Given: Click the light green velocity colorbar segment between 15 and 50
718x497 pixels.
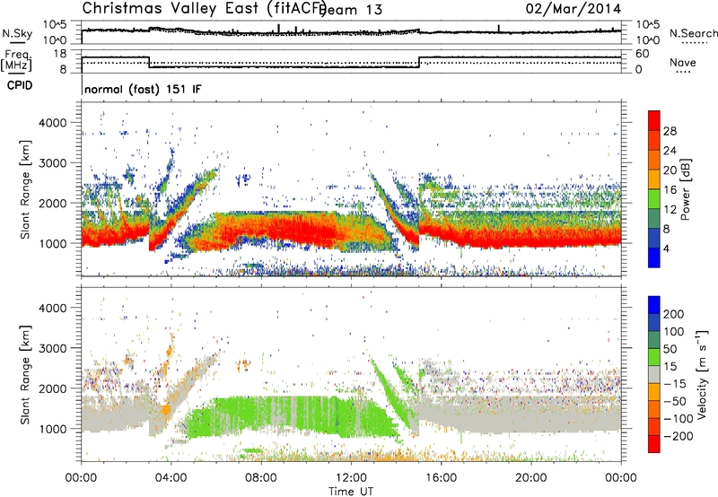Looking at the screenshot, I should 654,357.
